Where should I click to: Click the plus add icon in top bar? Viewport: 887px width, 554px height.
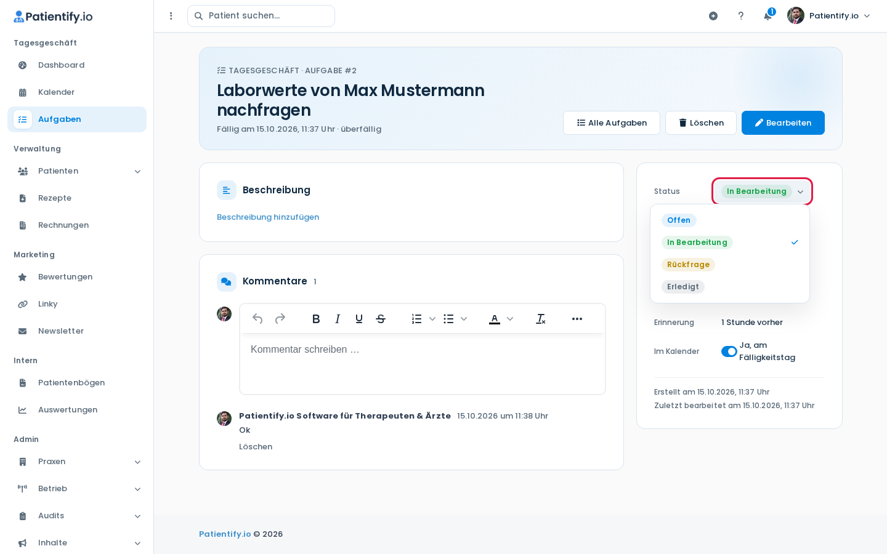click(x=713, y=16)
